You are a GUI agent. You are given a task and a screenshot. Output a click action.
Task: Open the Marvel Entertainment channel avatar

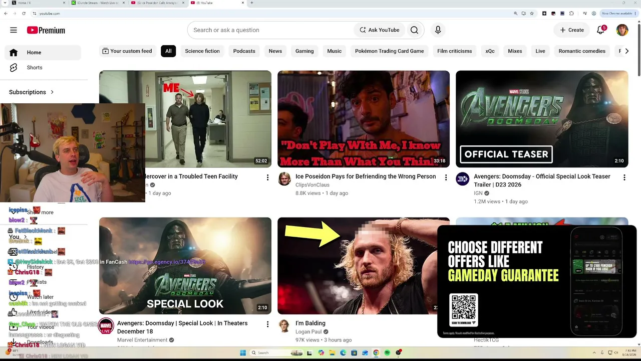point(106,326)
